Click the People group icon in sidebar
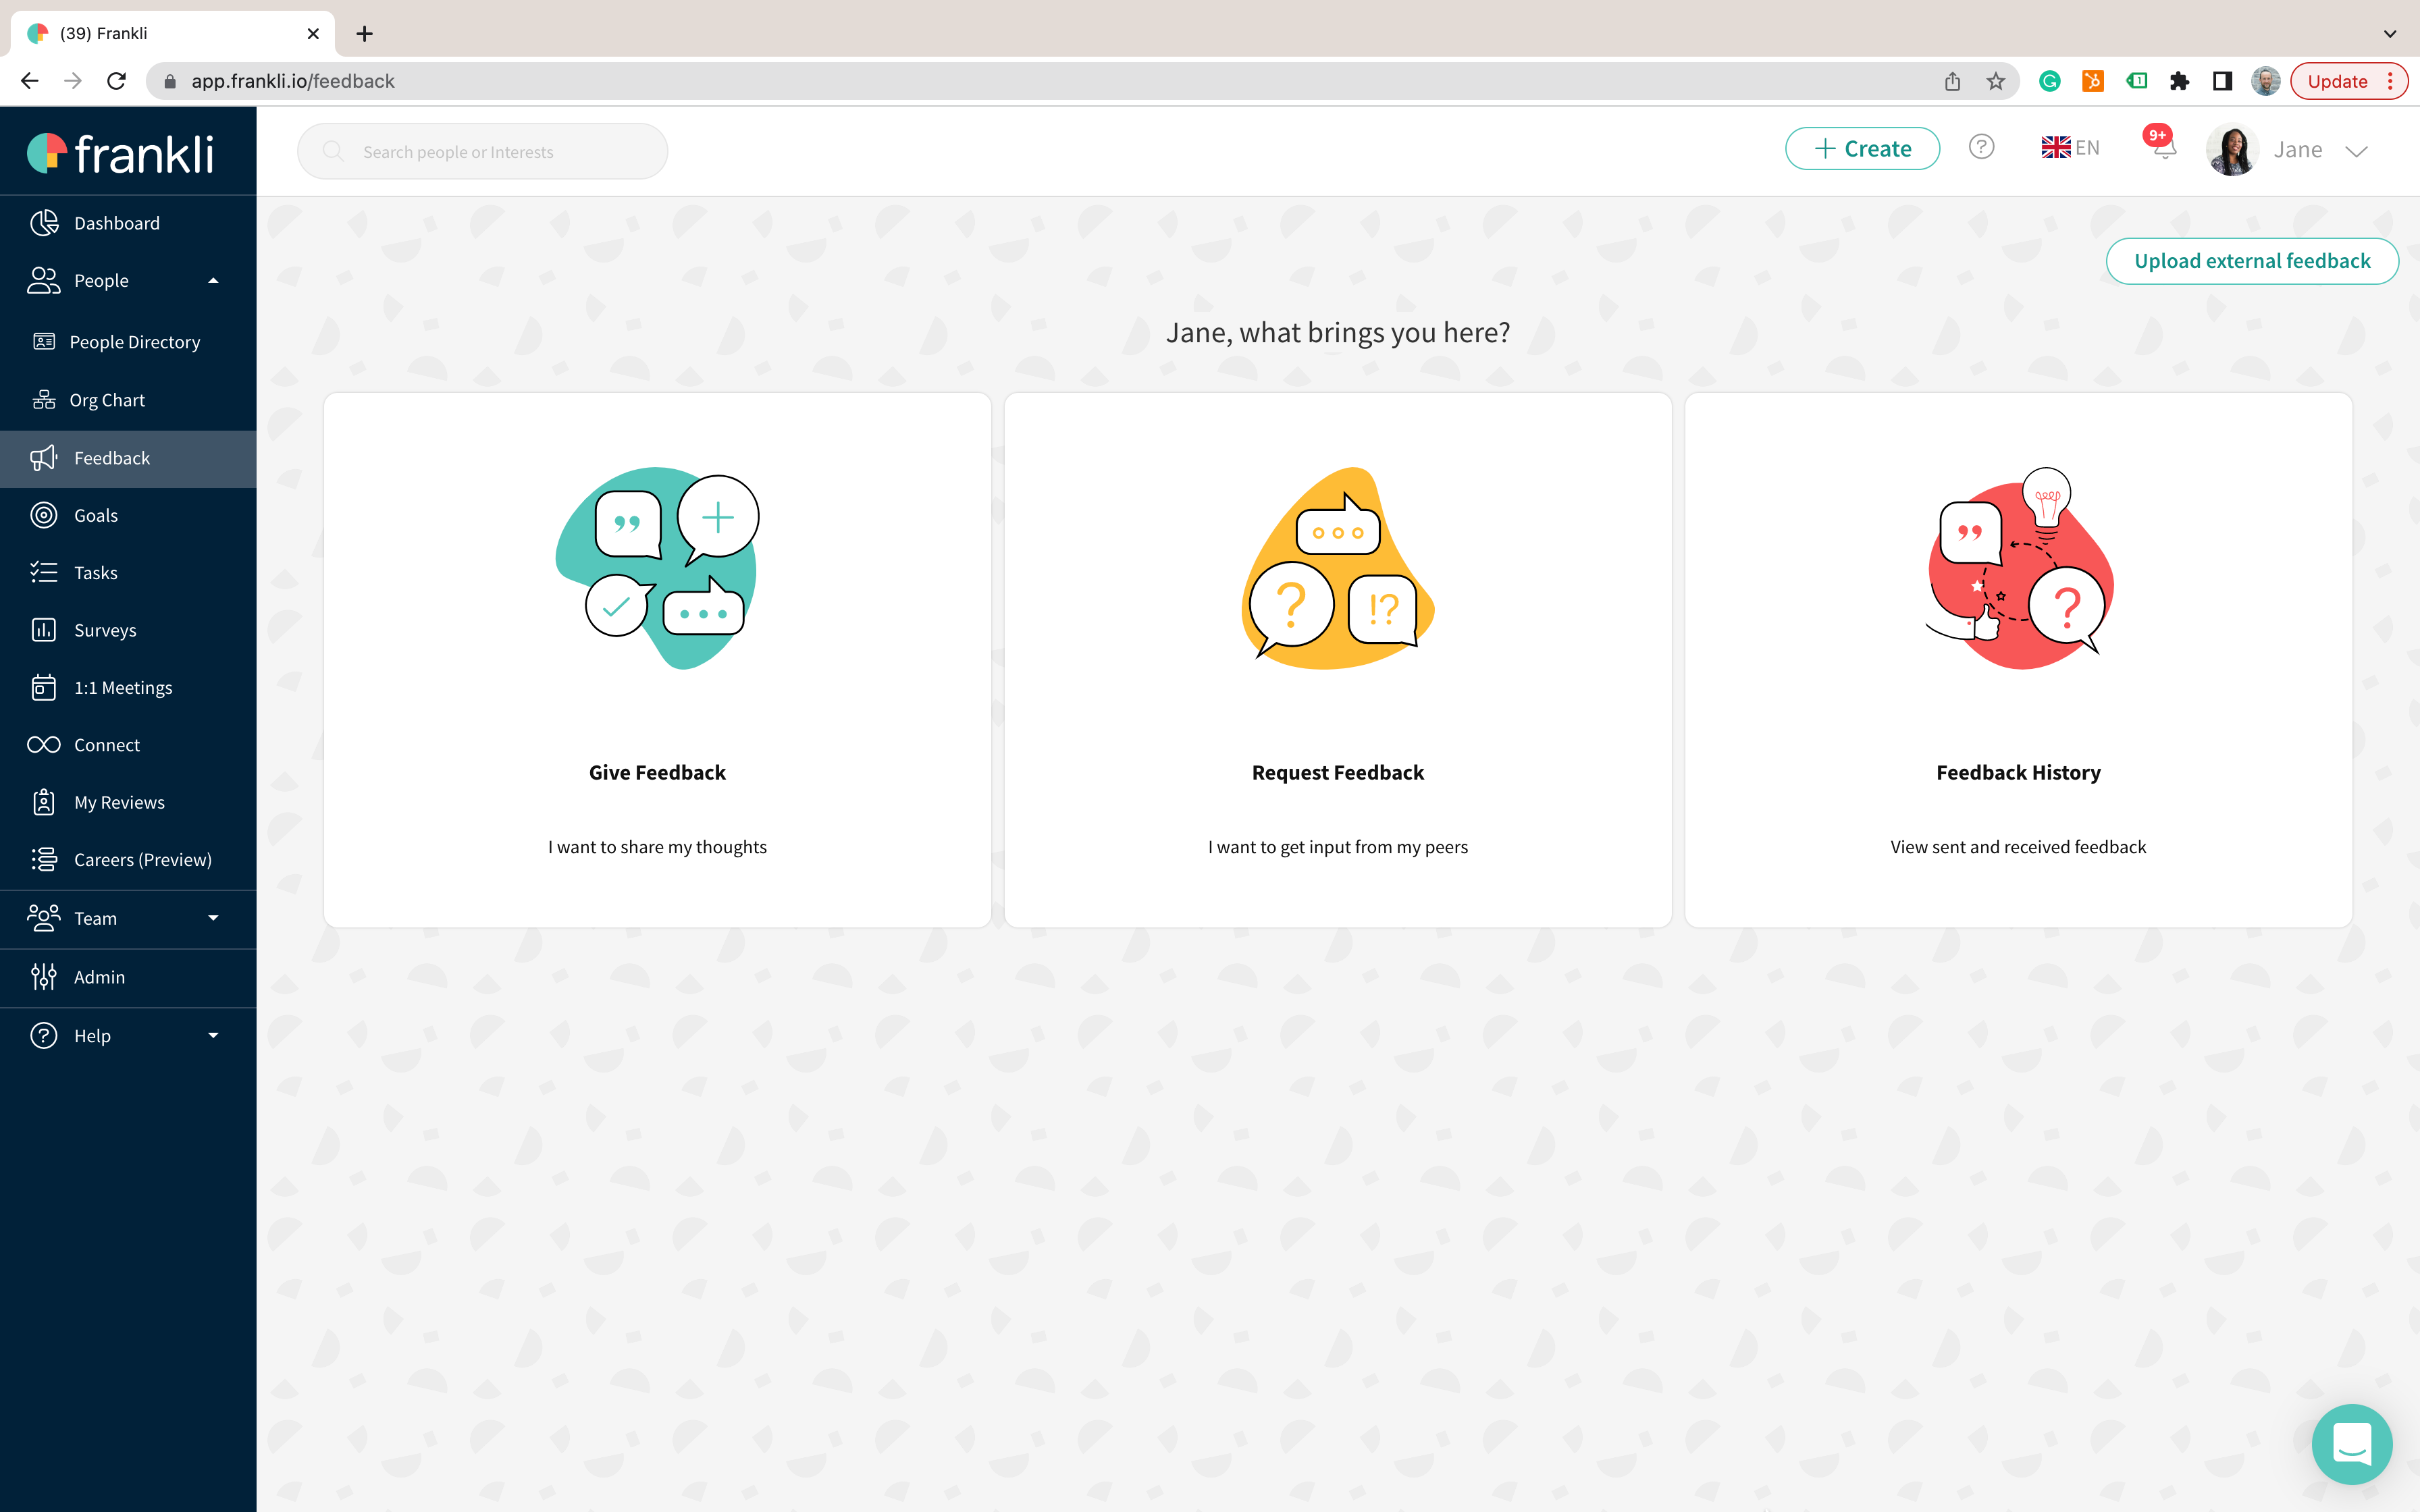2420x1512 pixels. click(x=44, y=281)
